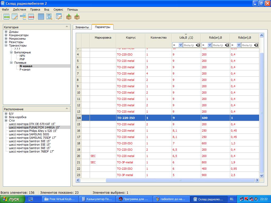Click the box with green up arrow icon
Screen dimensions: 271x203
69,17
